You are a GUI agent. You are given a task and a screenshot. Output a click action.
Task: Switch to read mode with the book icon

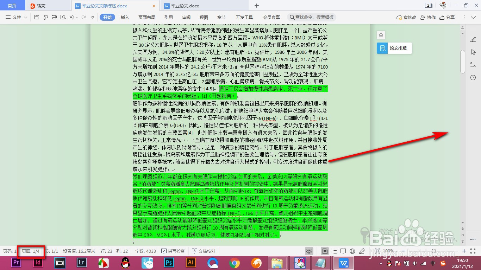(342, 251)
